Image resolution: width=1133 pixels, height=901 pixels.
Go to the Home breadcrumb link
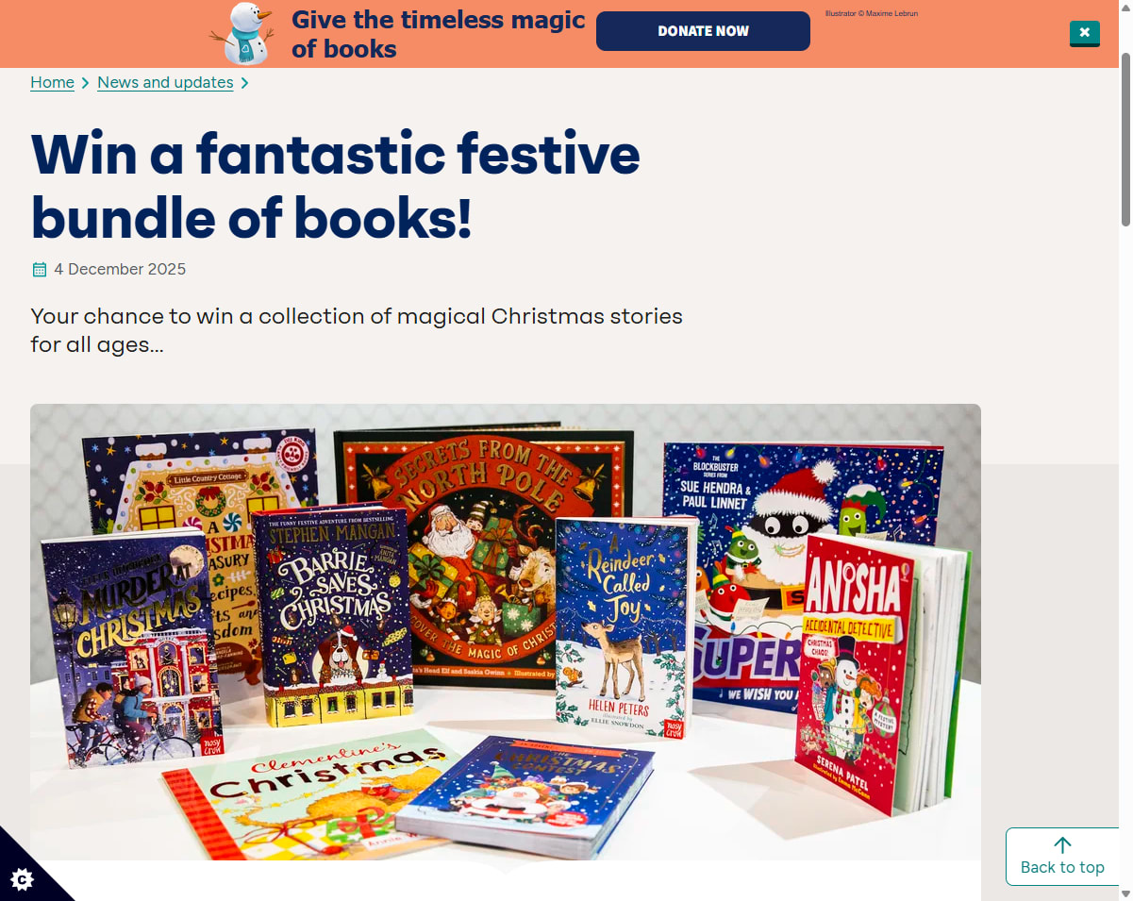[52, 82]
